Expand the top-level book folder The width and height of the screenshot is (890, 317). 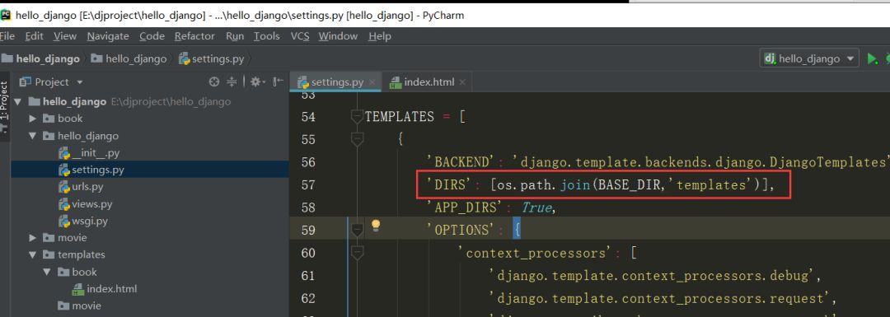tap(32, 119)
